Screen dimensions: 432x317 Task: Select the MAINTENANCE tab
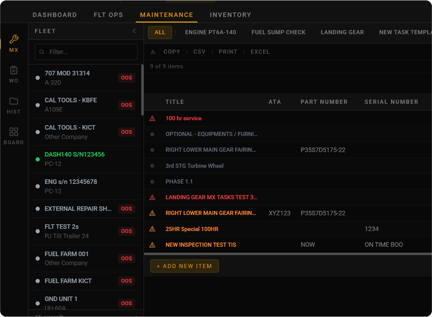(x=166, y=15)
